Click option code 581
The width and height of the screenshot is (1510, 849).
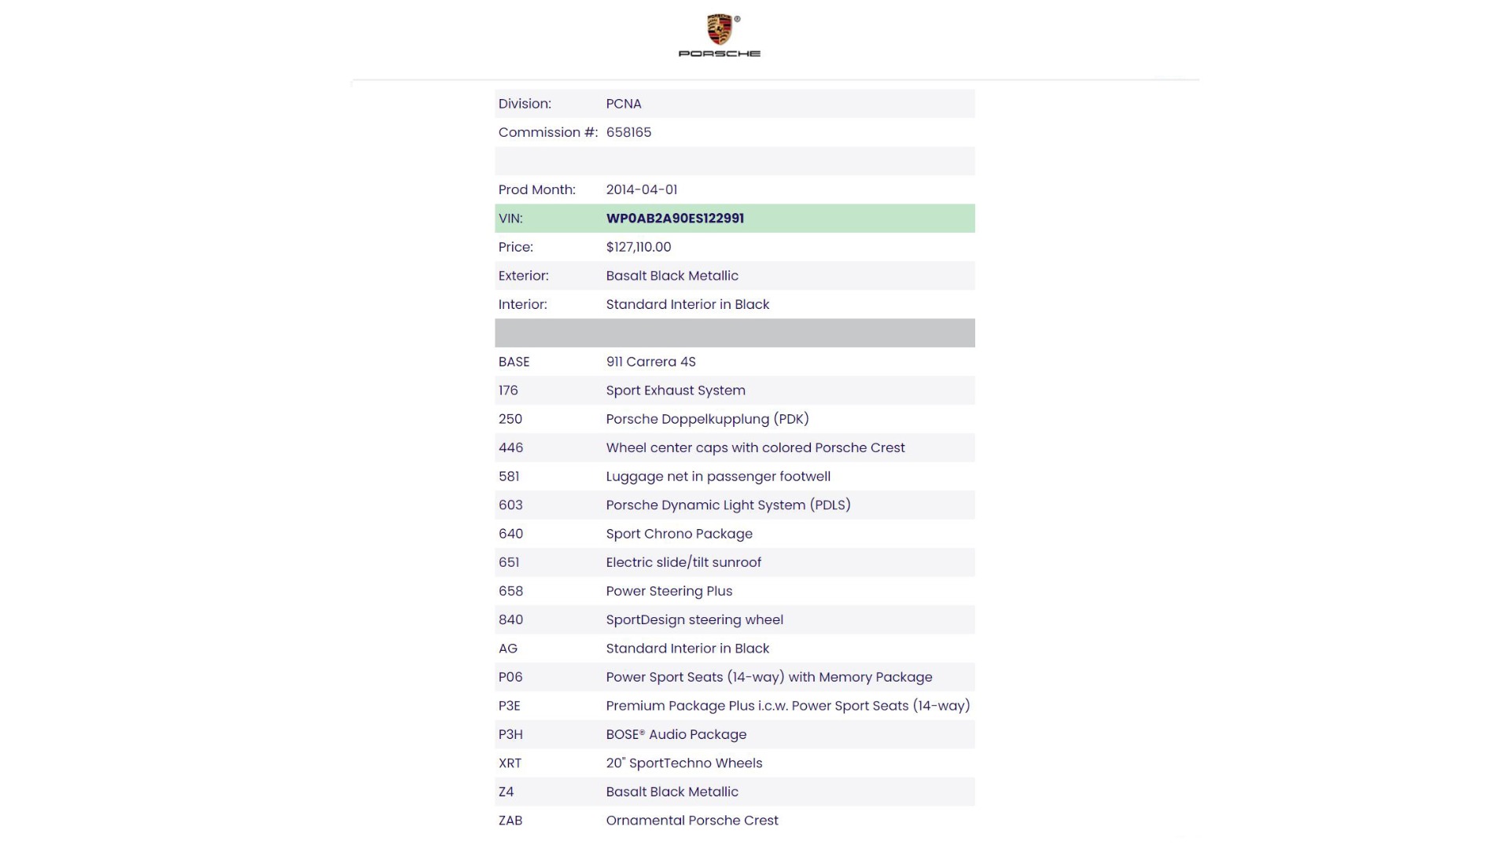point(509,476)
